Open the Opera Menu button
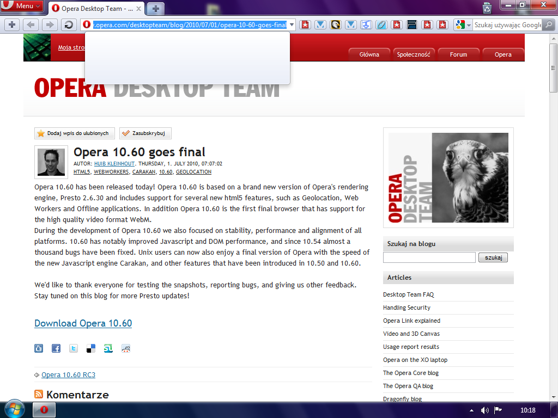This screenshot has width=558, height=418. (22, 5)
